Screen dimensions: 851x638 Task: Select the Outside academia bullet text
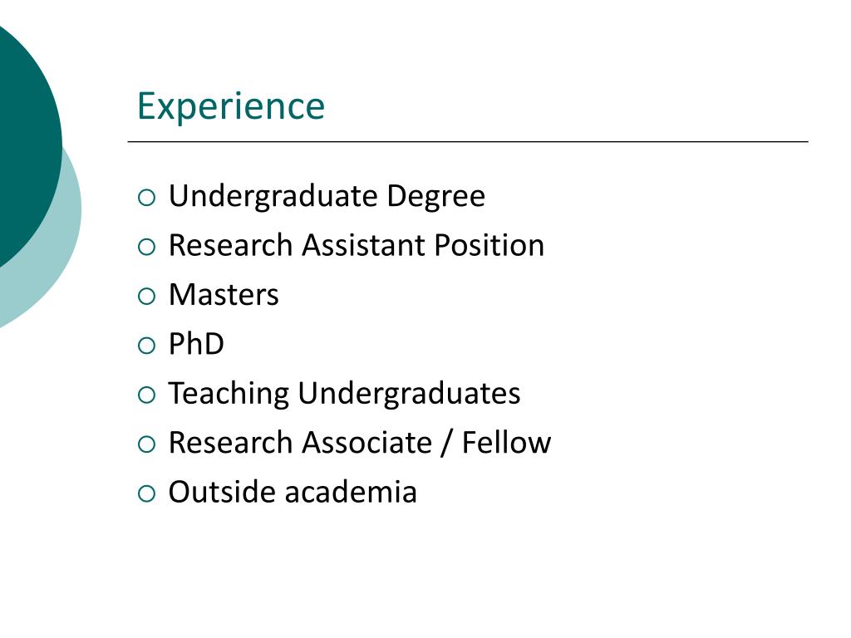(293, 492)
